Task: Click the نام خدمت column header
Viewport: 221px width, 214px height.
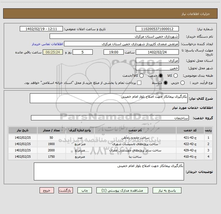Action: 135,130
